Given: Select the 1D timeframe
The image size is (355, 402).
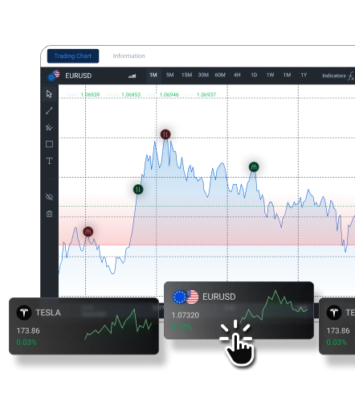Looking at the screenshot, I should [x=254, y=75].
